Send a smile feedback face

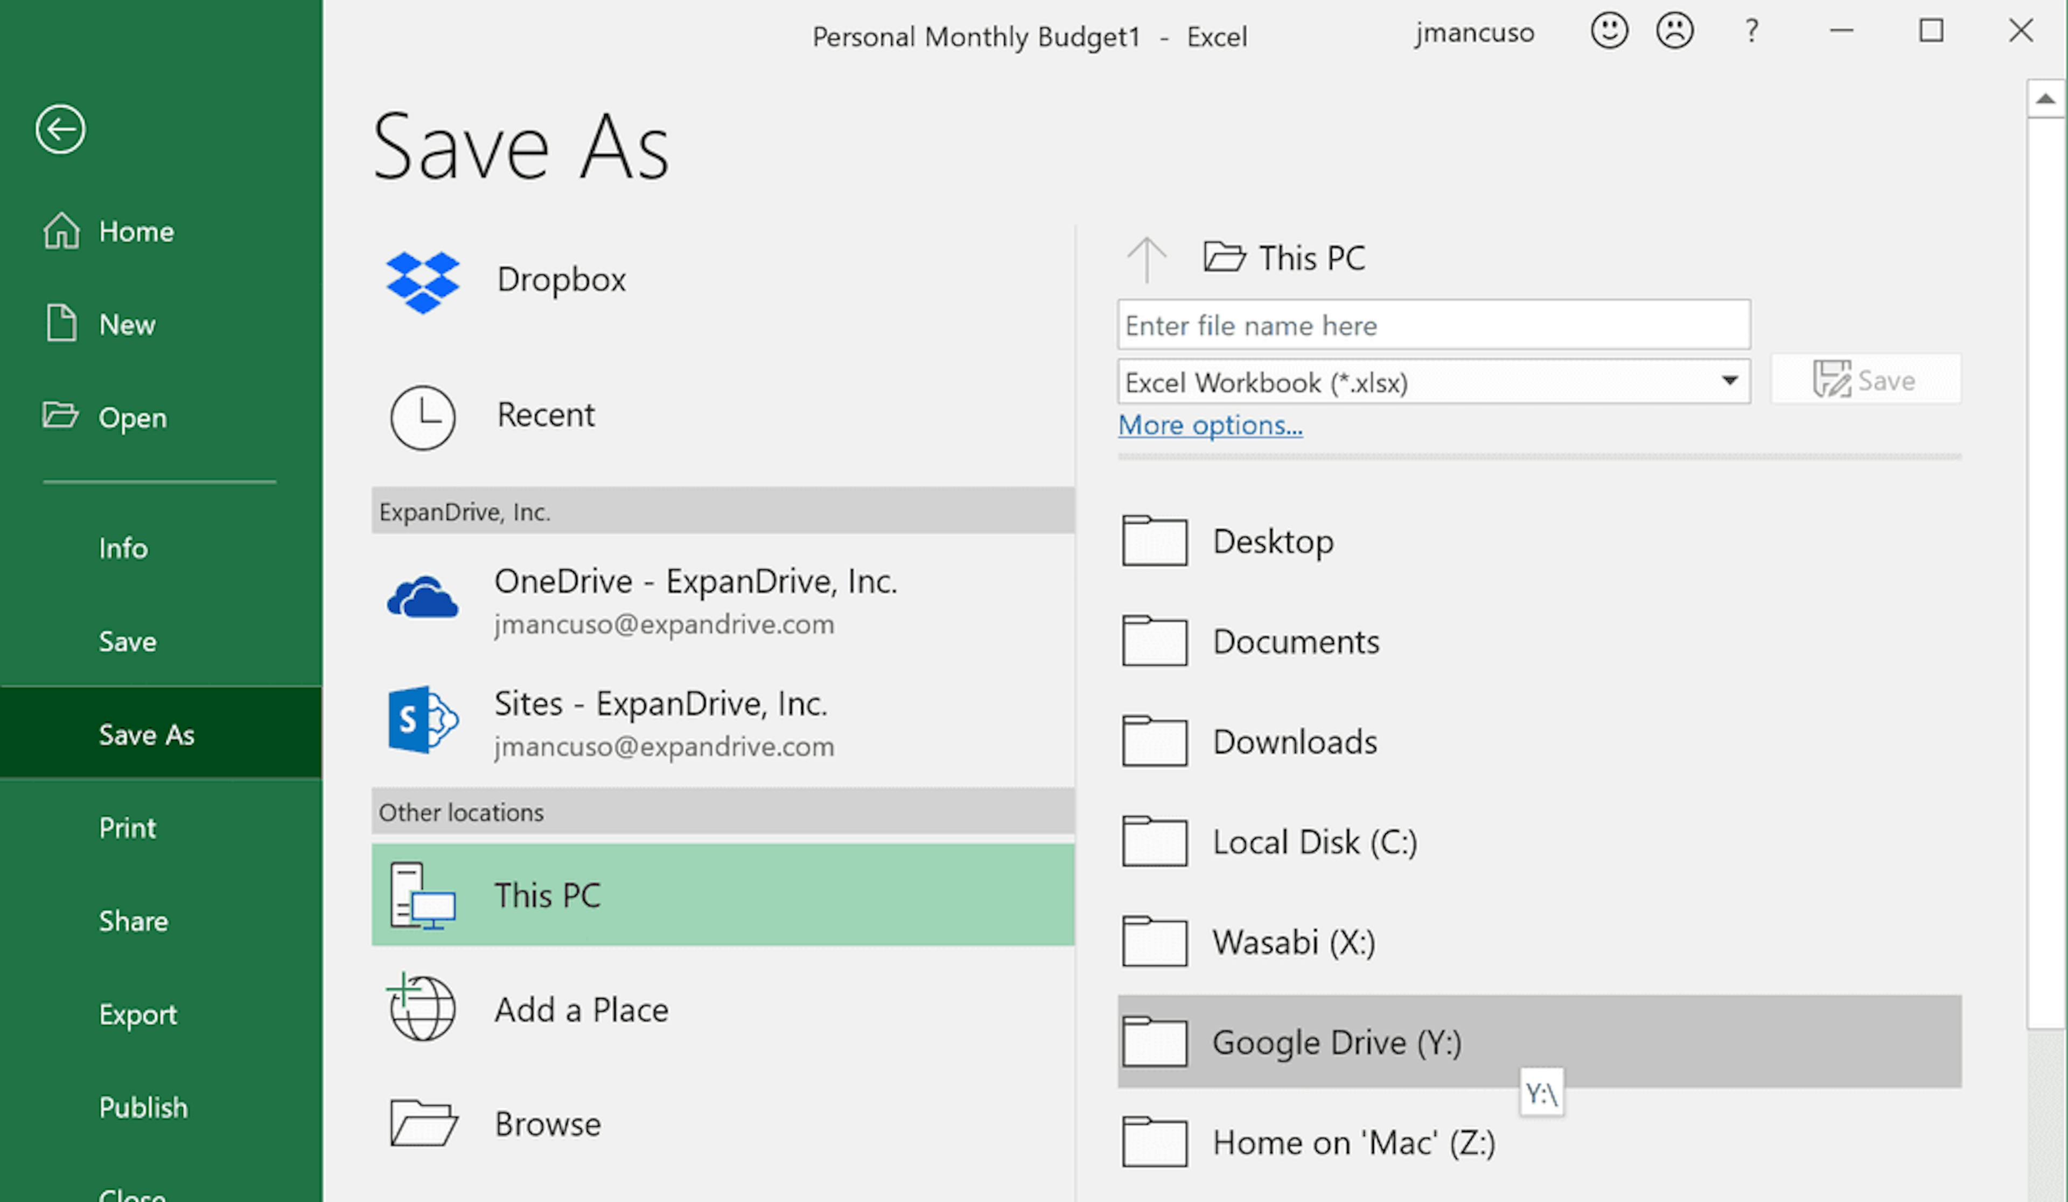tap(1609, 31)
